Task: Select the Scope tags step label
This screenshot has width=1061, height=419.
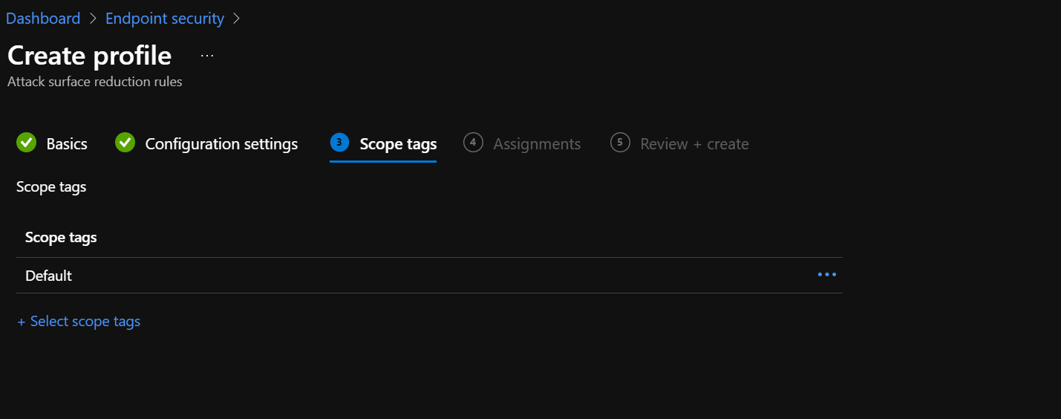Action: coord(398,144)
